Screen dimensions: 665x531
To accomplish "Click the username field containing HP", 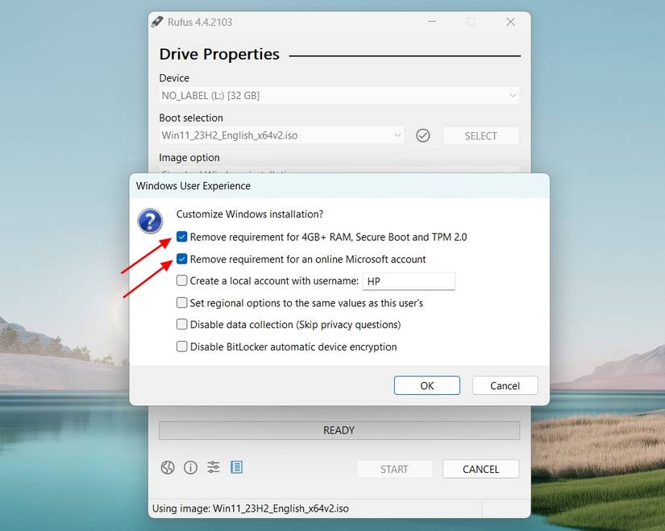I will pyautogui.click(x=409, y=280).
